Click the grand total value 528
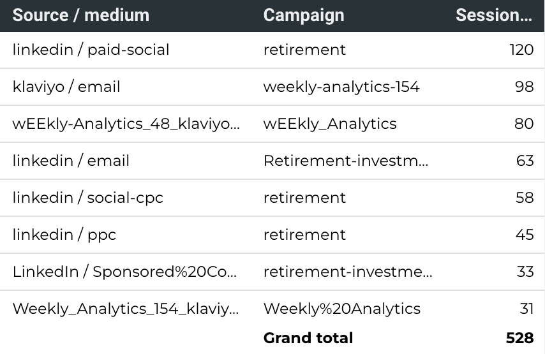The height and width of the screenshot is (354, 545). pyautogui.click(x=519, y=338)
